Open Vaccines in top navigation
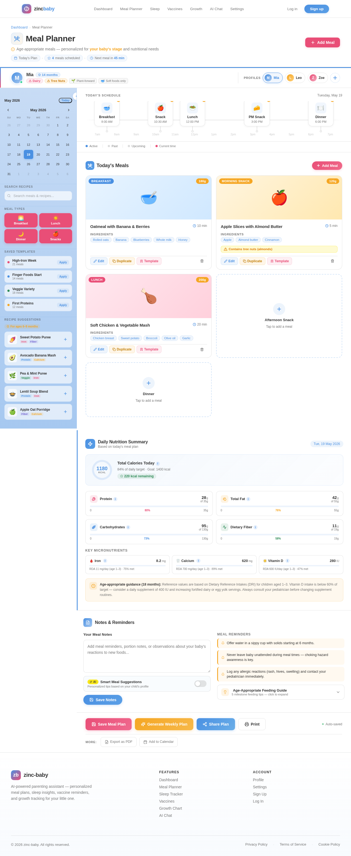The width and height of the screenshot is (351, 856). pyautogui.click(x=175, y=9)
